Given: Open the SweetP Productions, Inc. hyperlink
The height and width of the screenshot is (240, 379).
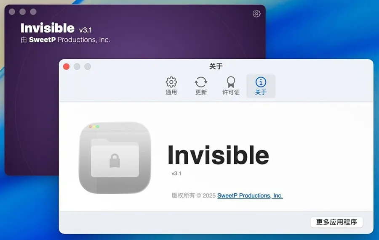Looking at the screenshot, I should click(250, 195).
